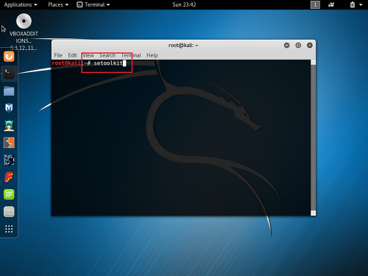Open the users icon in top bar

pyautogui.click(x=331, y=4)
